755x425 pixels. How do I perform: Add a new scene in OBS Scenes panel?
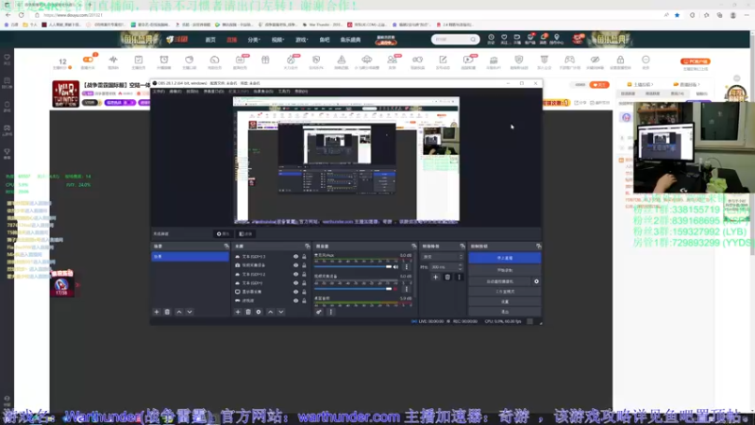[x=157, y=312]
